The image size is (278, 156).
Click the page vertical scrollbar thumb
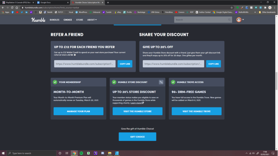pyautogui.click(x=276, y=81)
